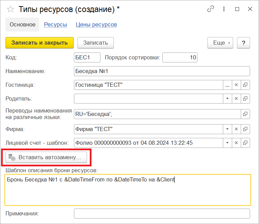
Task: Maximize the Типы ресурсов window
Action: 237,9
